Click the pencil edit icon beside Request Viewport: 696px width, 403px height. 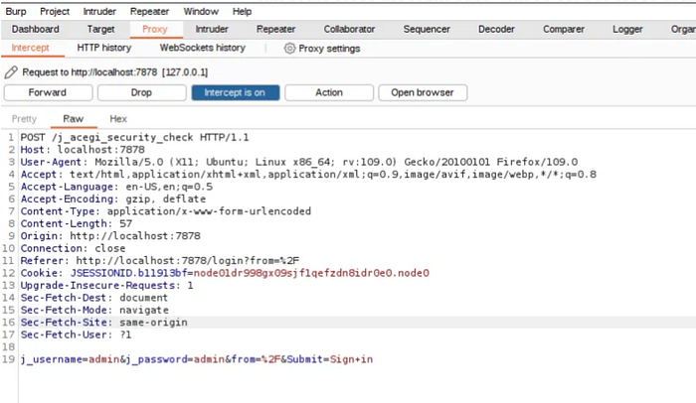(x=11, y=71)
